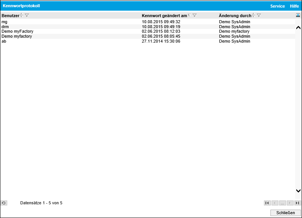Click Demo SysAdmin in the ab row
Image resolution: width=302 pixels, height=218 pixels.
235,41
